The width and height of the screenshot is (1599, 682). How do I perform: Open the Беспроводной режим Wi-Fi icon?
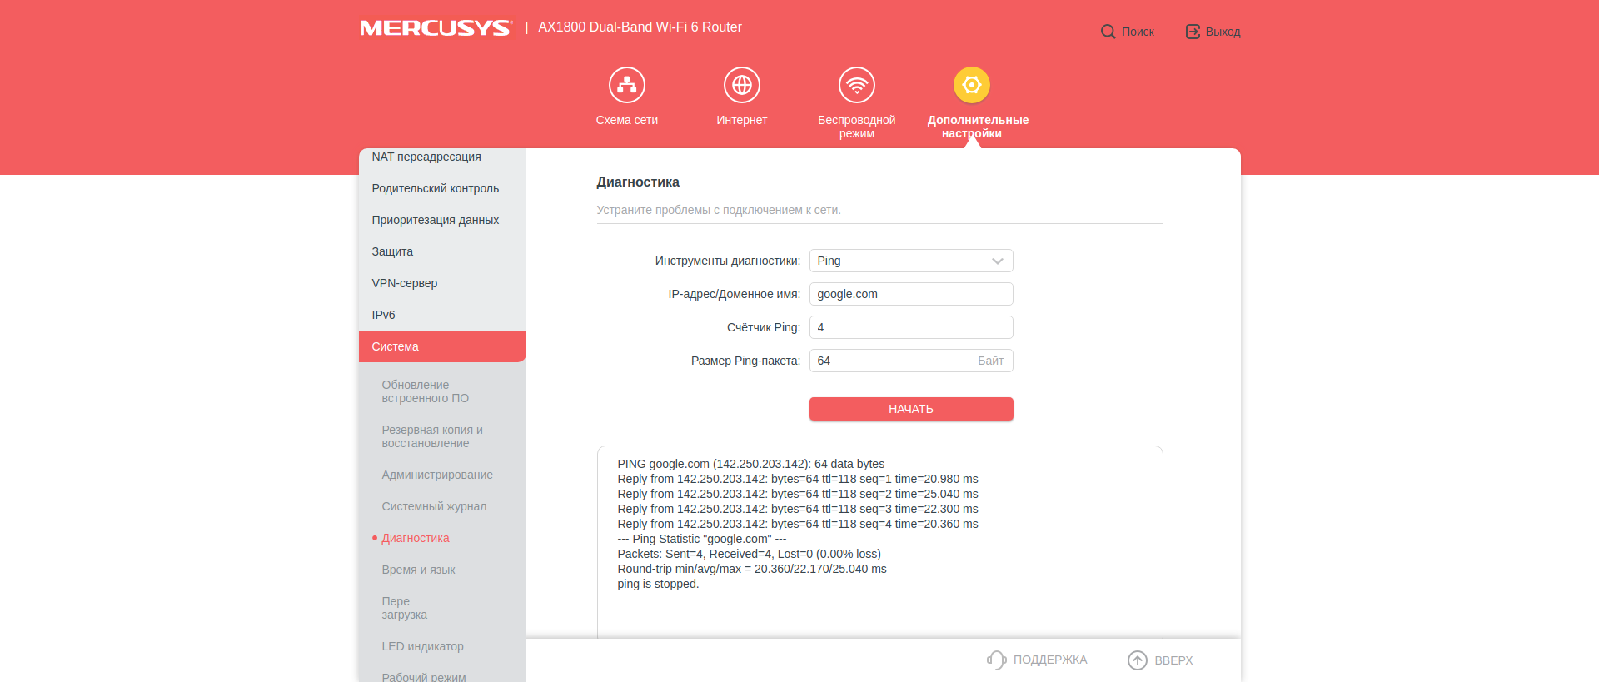click(x=856, y=85)
